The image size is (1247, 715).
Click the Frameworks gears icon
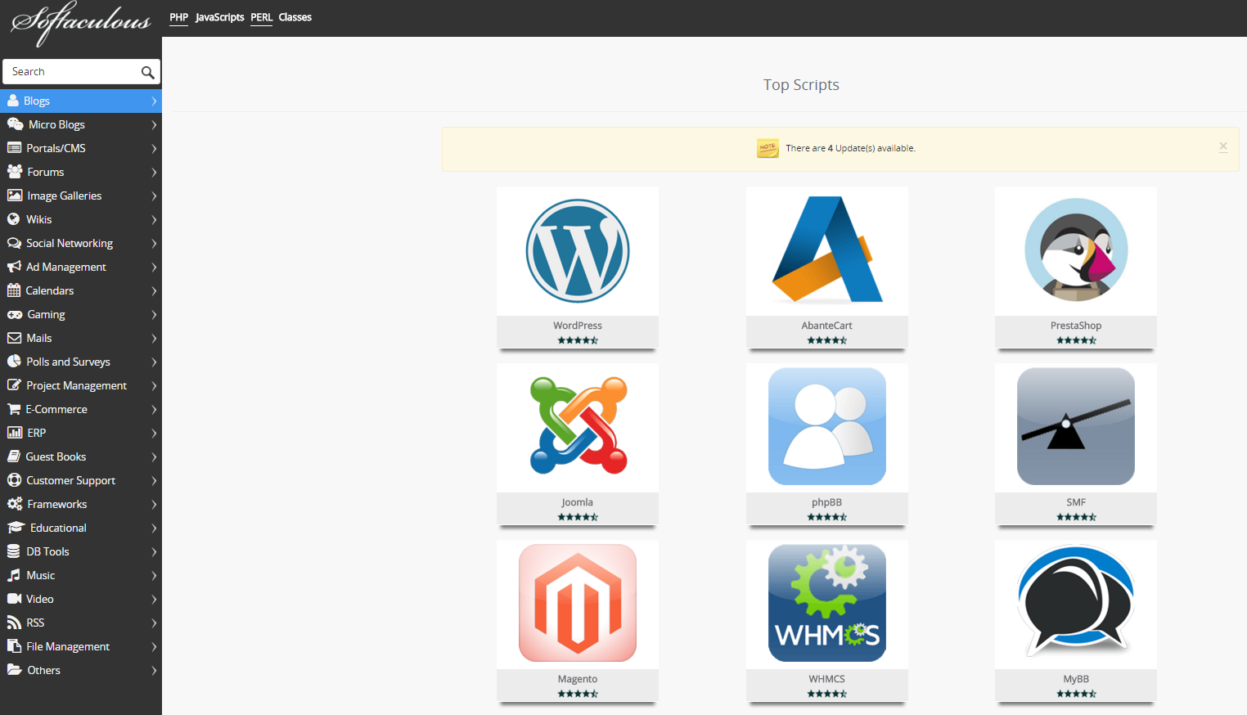[15, 504]
